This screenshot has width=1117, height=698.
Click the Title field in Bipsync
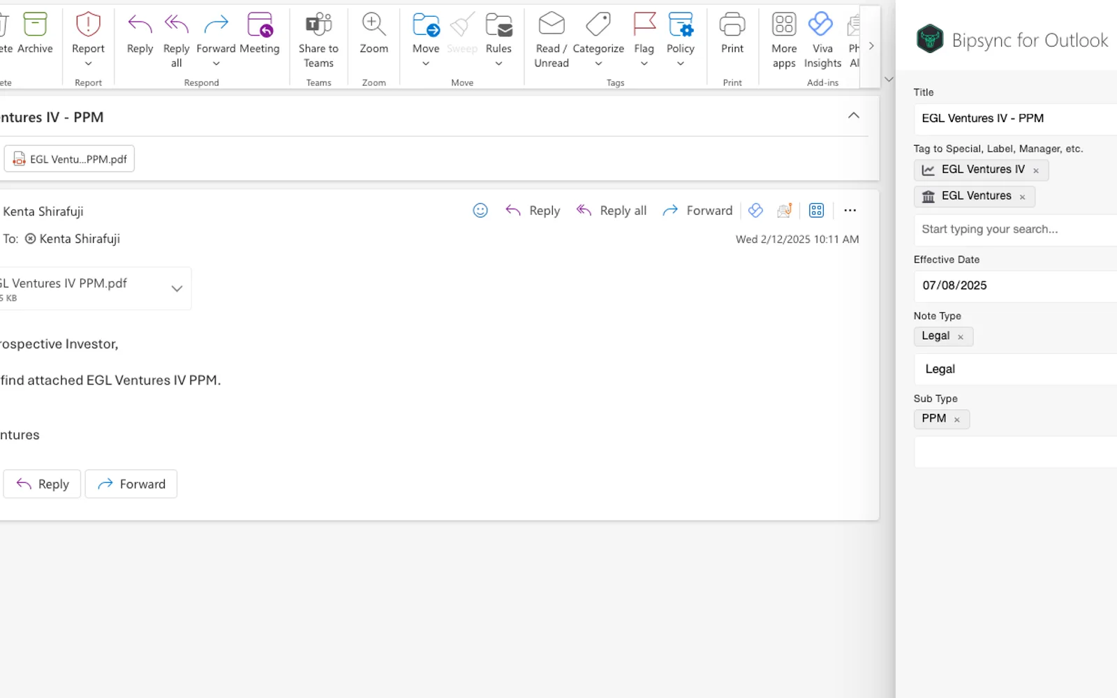1016,119
